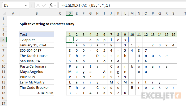
Task: Click the Enter checkmark formula bar icon
Action: pyautogui.click(x=44, y=6)
